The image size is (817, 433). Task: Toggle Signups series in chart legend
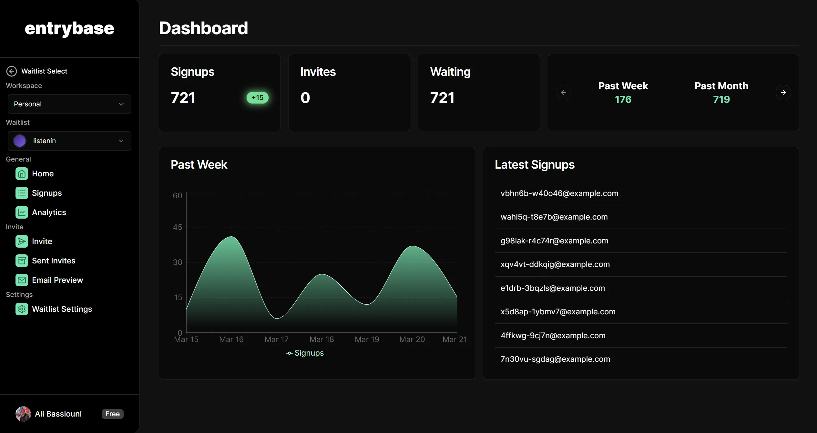(x=305, y=353)
